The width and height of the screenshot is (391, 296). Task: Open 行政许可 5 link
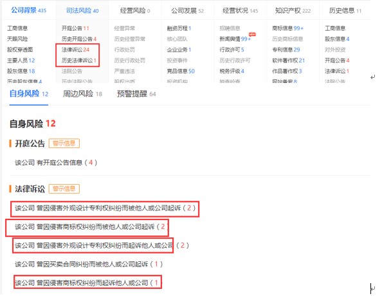232,50
